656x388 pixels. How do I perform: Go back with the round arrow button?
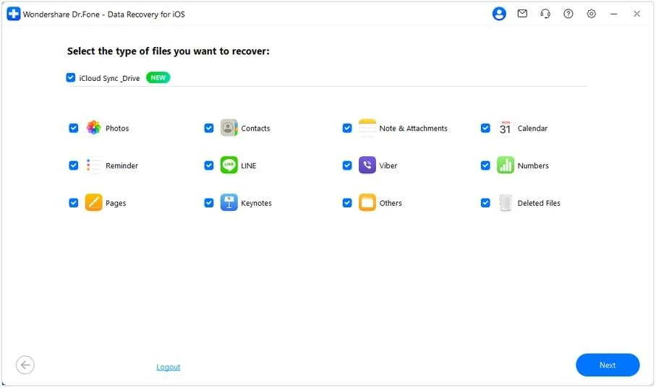point(25,365)
